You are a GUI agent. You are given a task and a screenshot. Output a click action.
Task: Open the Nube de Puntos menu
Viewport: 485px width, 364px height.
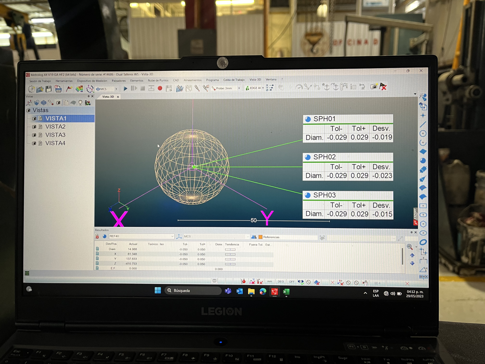158,80
